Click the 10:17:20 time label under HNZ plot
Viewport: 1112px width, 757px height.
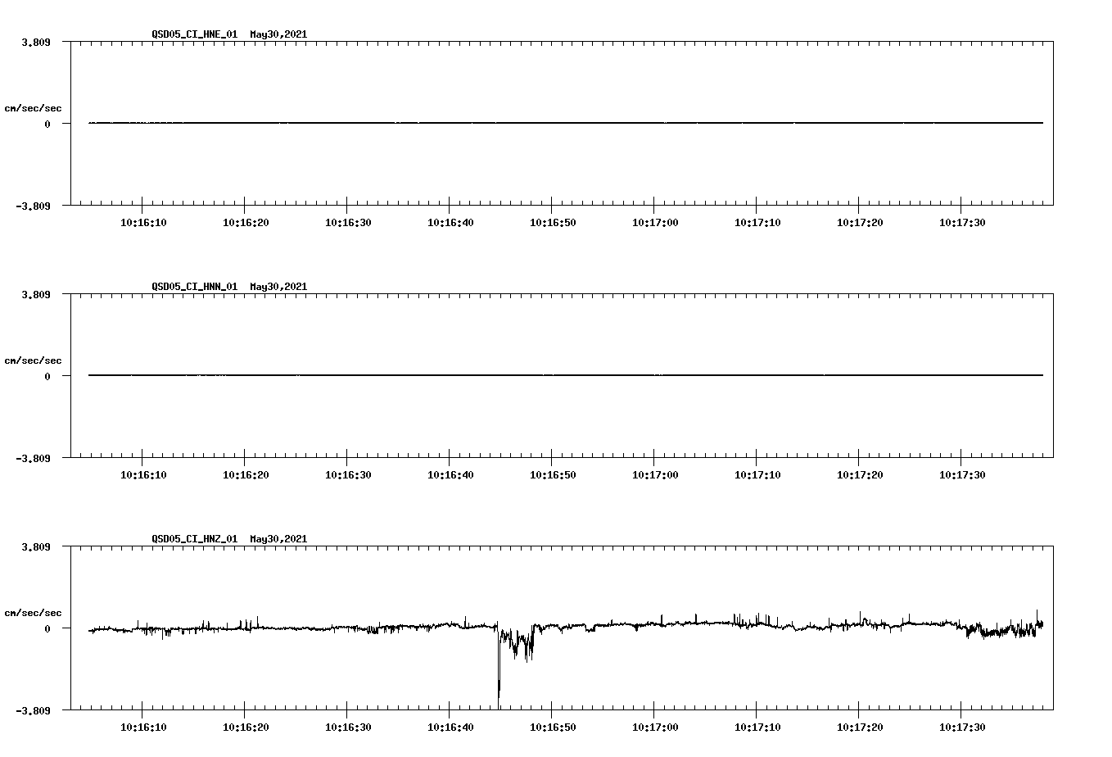pyautogui.click(x=860, y=728)
